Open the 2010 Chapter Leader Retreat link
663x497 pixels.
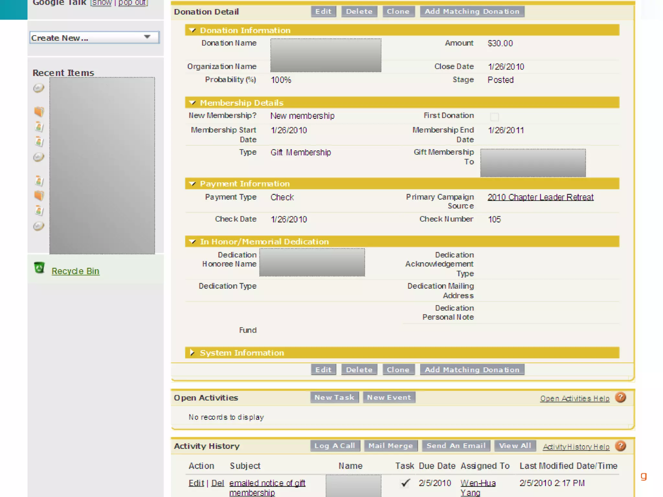[540, 197]
